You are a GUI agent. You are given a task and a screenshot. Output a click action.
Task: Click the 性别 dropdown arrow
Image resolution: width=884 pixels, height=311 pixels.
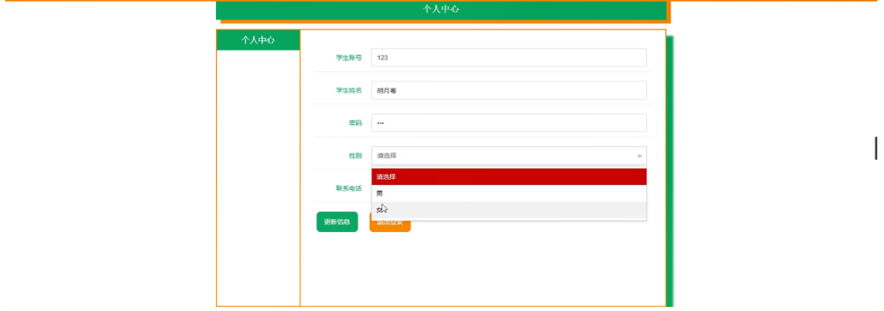tap(639, 155)
